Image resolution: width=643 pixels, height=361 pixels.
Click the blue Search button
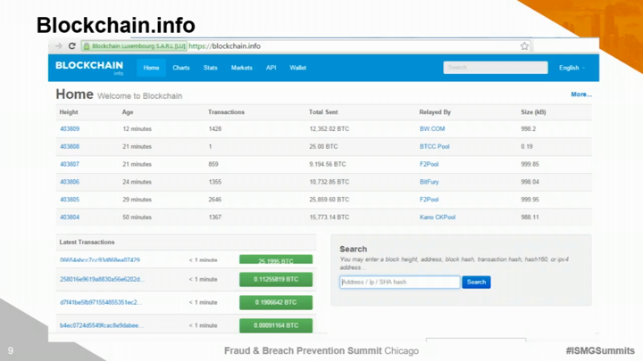[x=476, y=282]
